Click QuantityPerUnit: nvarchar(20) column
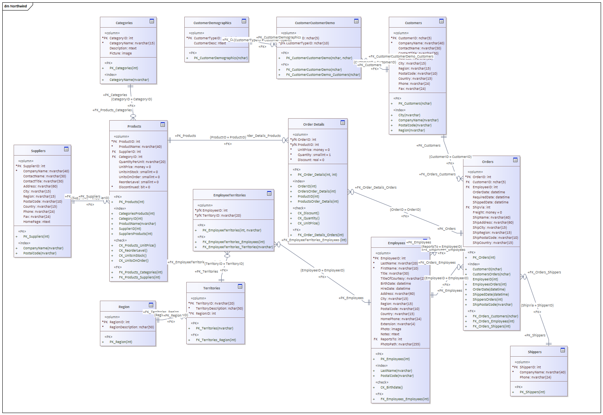This screenshot has width=603, height=415. (x=142, y=162)
